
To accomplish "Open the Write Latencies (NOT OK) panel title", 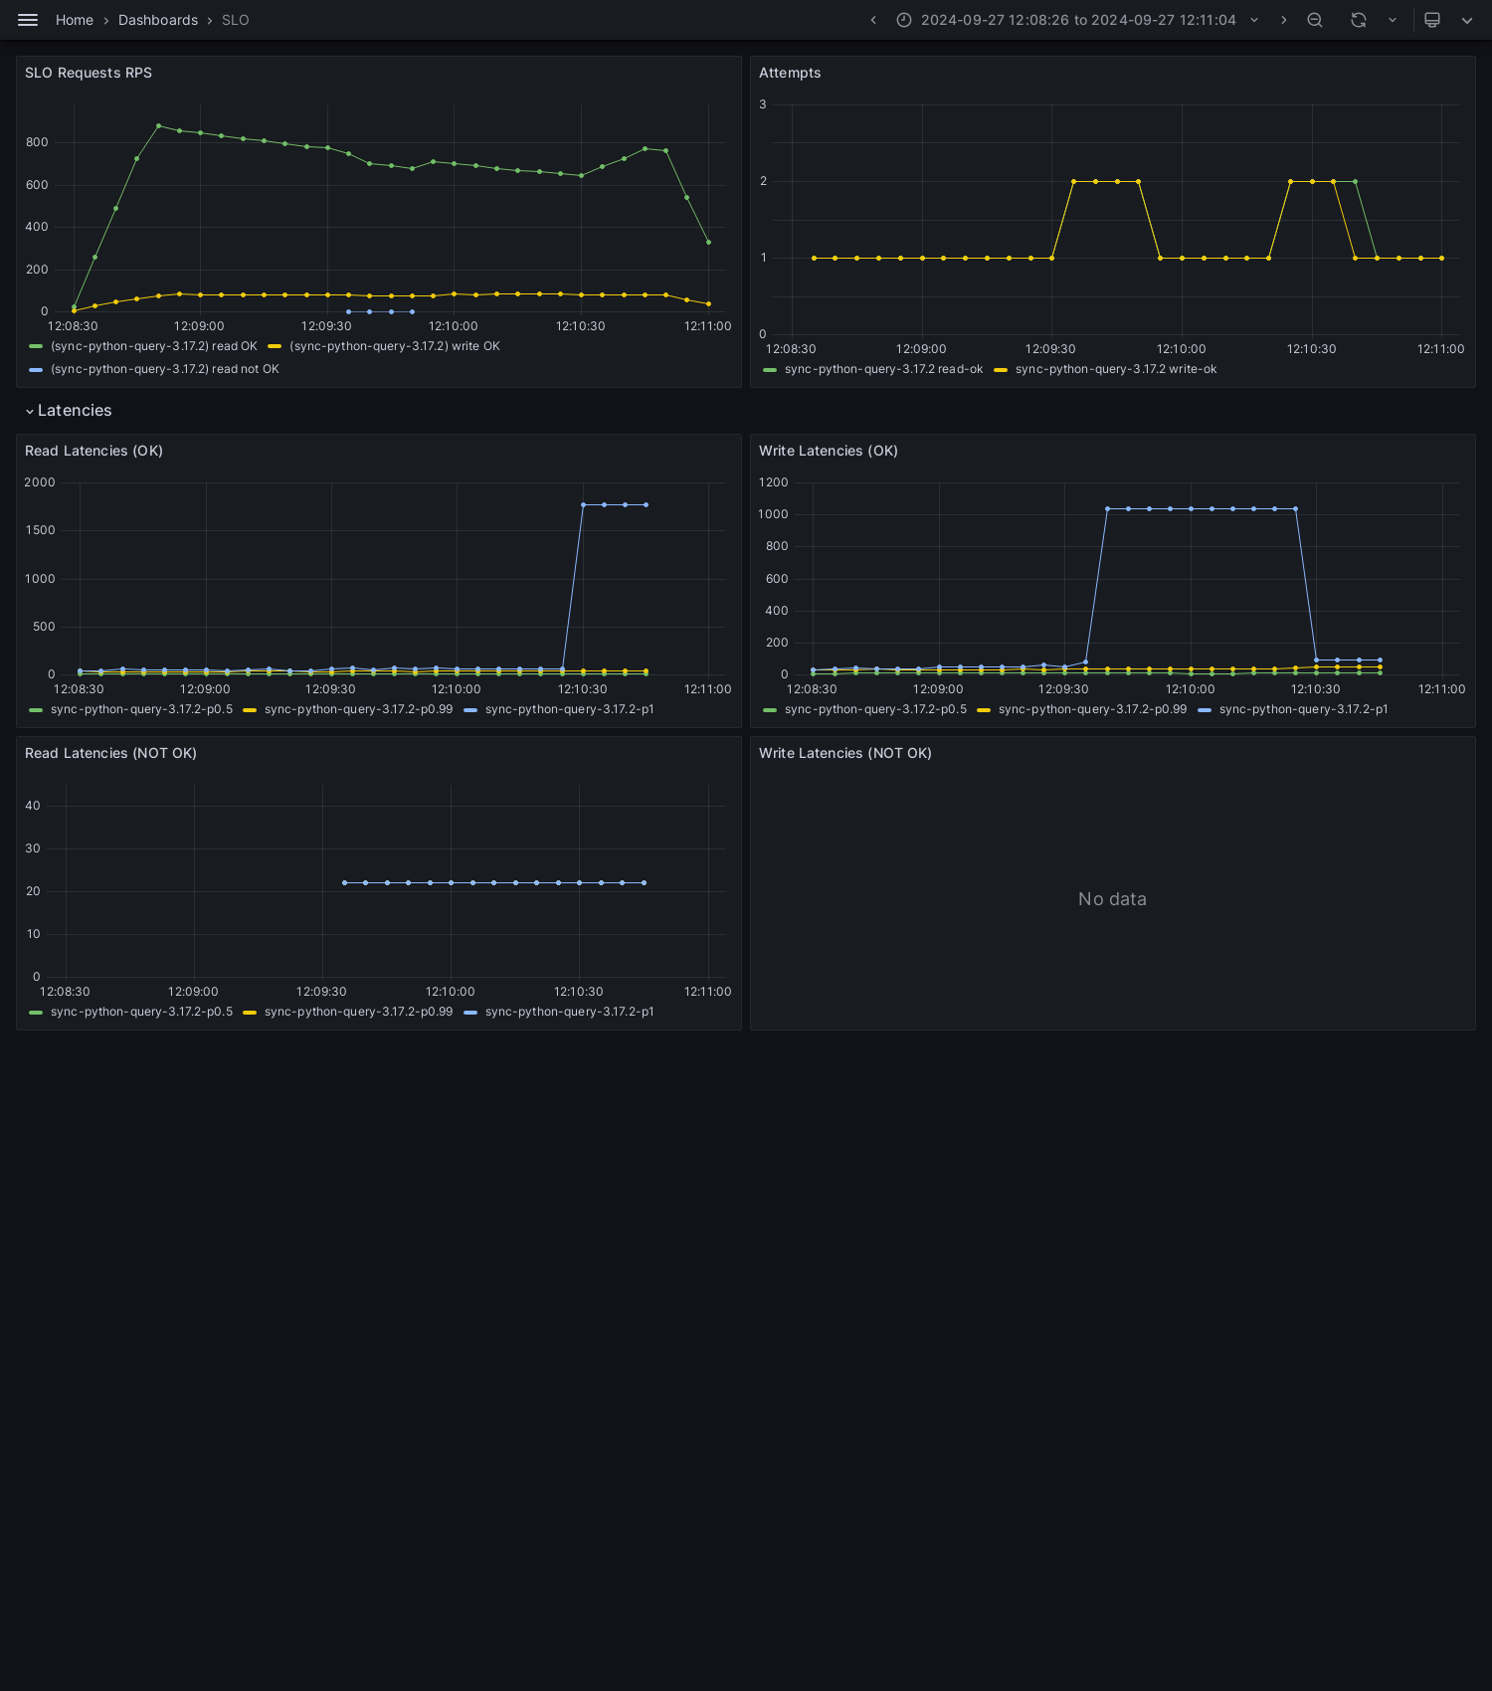I will pyautogui.click(x=845, y=753).
